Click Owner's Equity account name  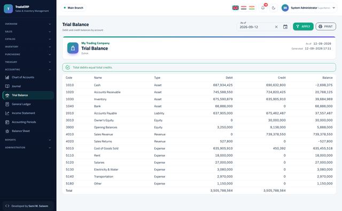[104, 120]
